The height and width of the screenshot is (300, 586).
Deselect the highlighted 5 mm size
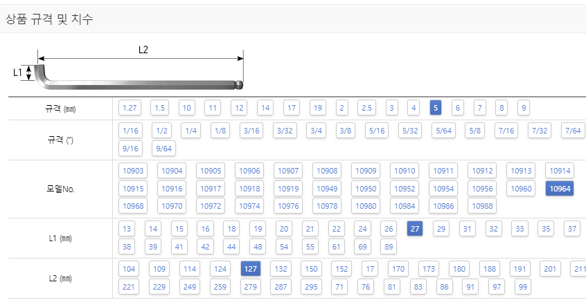click(x=436, y=108)
